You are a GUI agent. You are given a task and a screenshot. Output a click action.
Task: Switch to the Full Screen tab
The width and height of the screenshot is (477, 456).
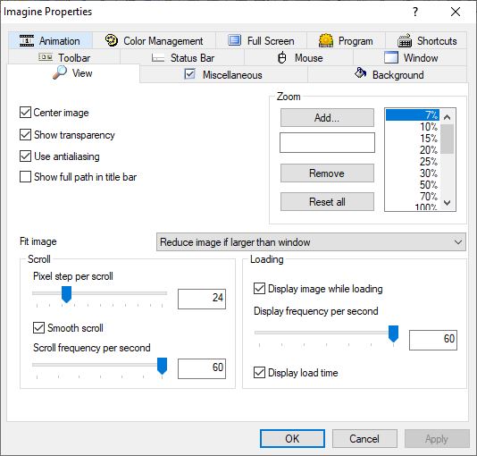[262, 40]
